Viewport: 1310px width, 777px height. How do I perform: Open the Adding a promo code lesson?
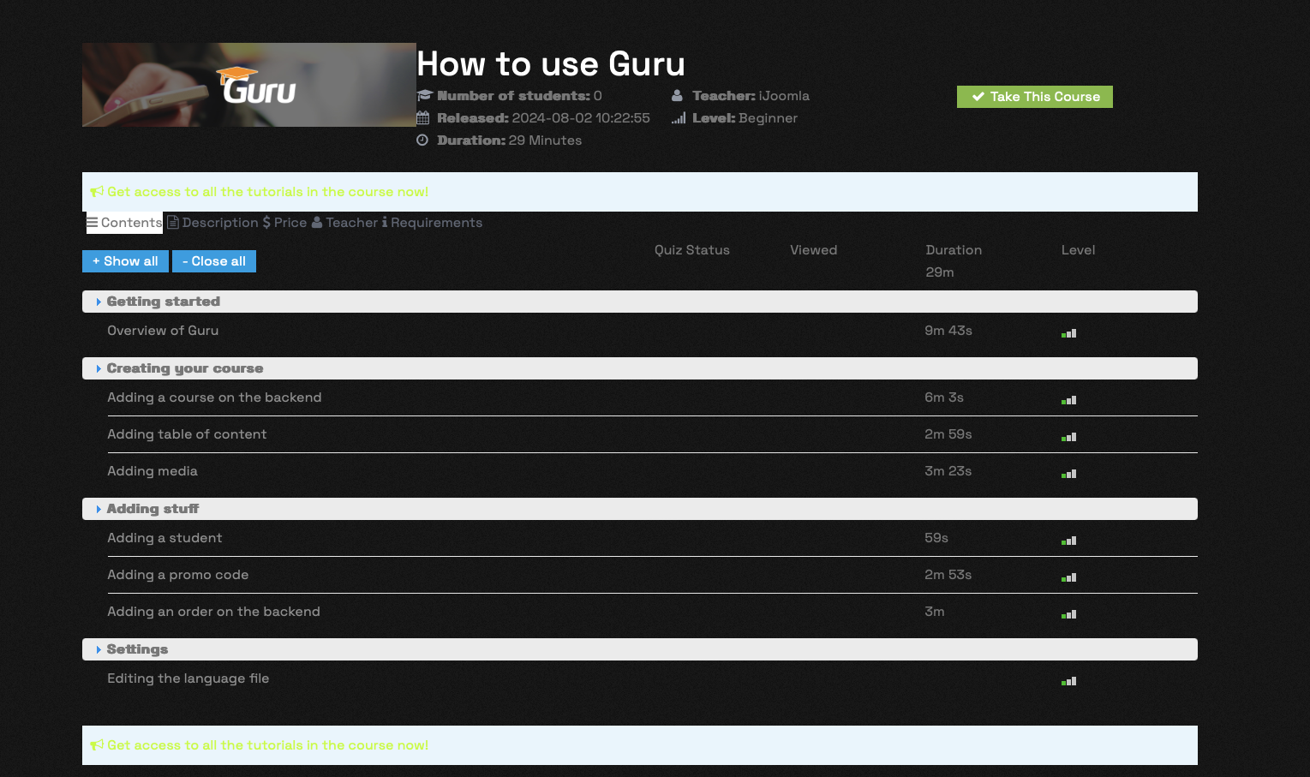tap(178, 575)
